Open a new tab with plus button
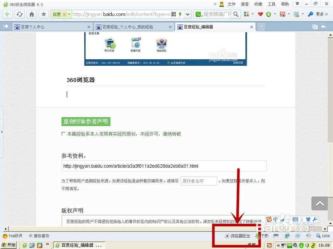Screen dimensions: 333x249 pos(261,27)
